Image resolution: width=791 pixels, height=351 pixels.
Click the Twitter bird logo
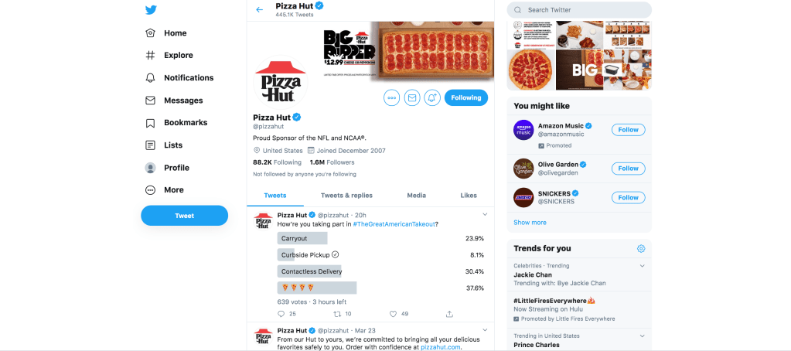coord(151,10)
